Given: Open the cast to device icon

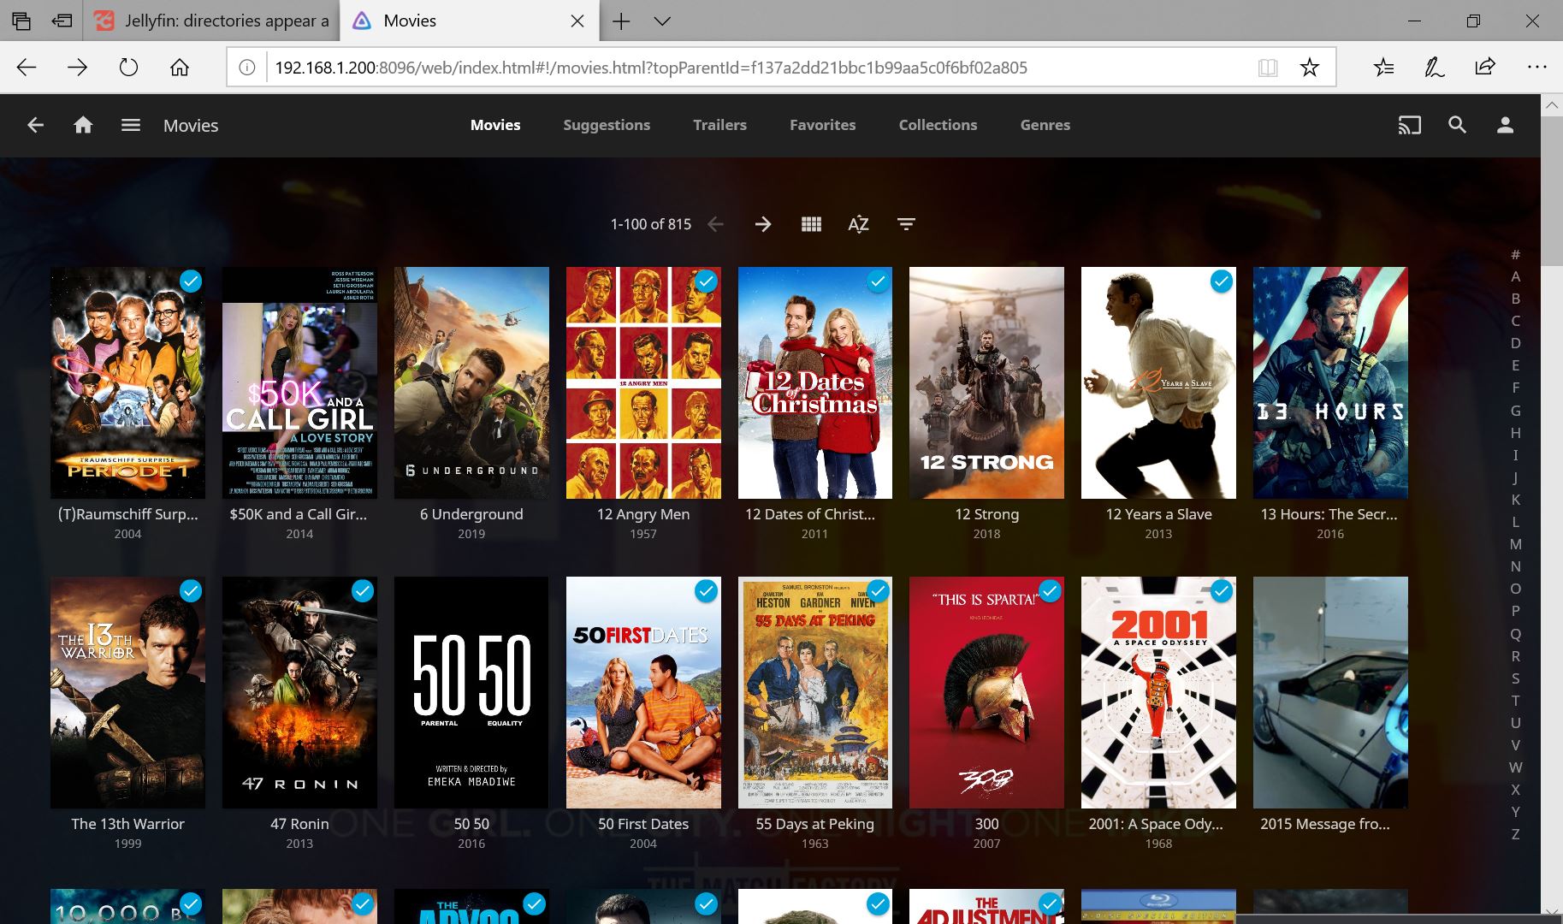Looking at the screenshot, I should coord(1409,125).
